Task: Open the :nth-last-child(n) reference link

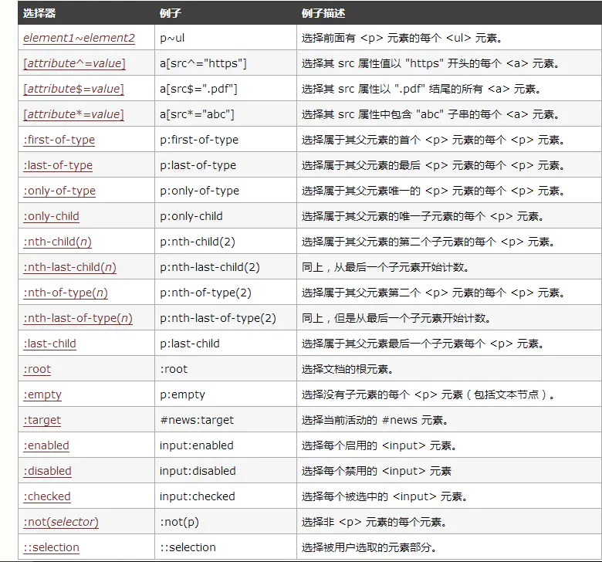Action: point(70,267)
